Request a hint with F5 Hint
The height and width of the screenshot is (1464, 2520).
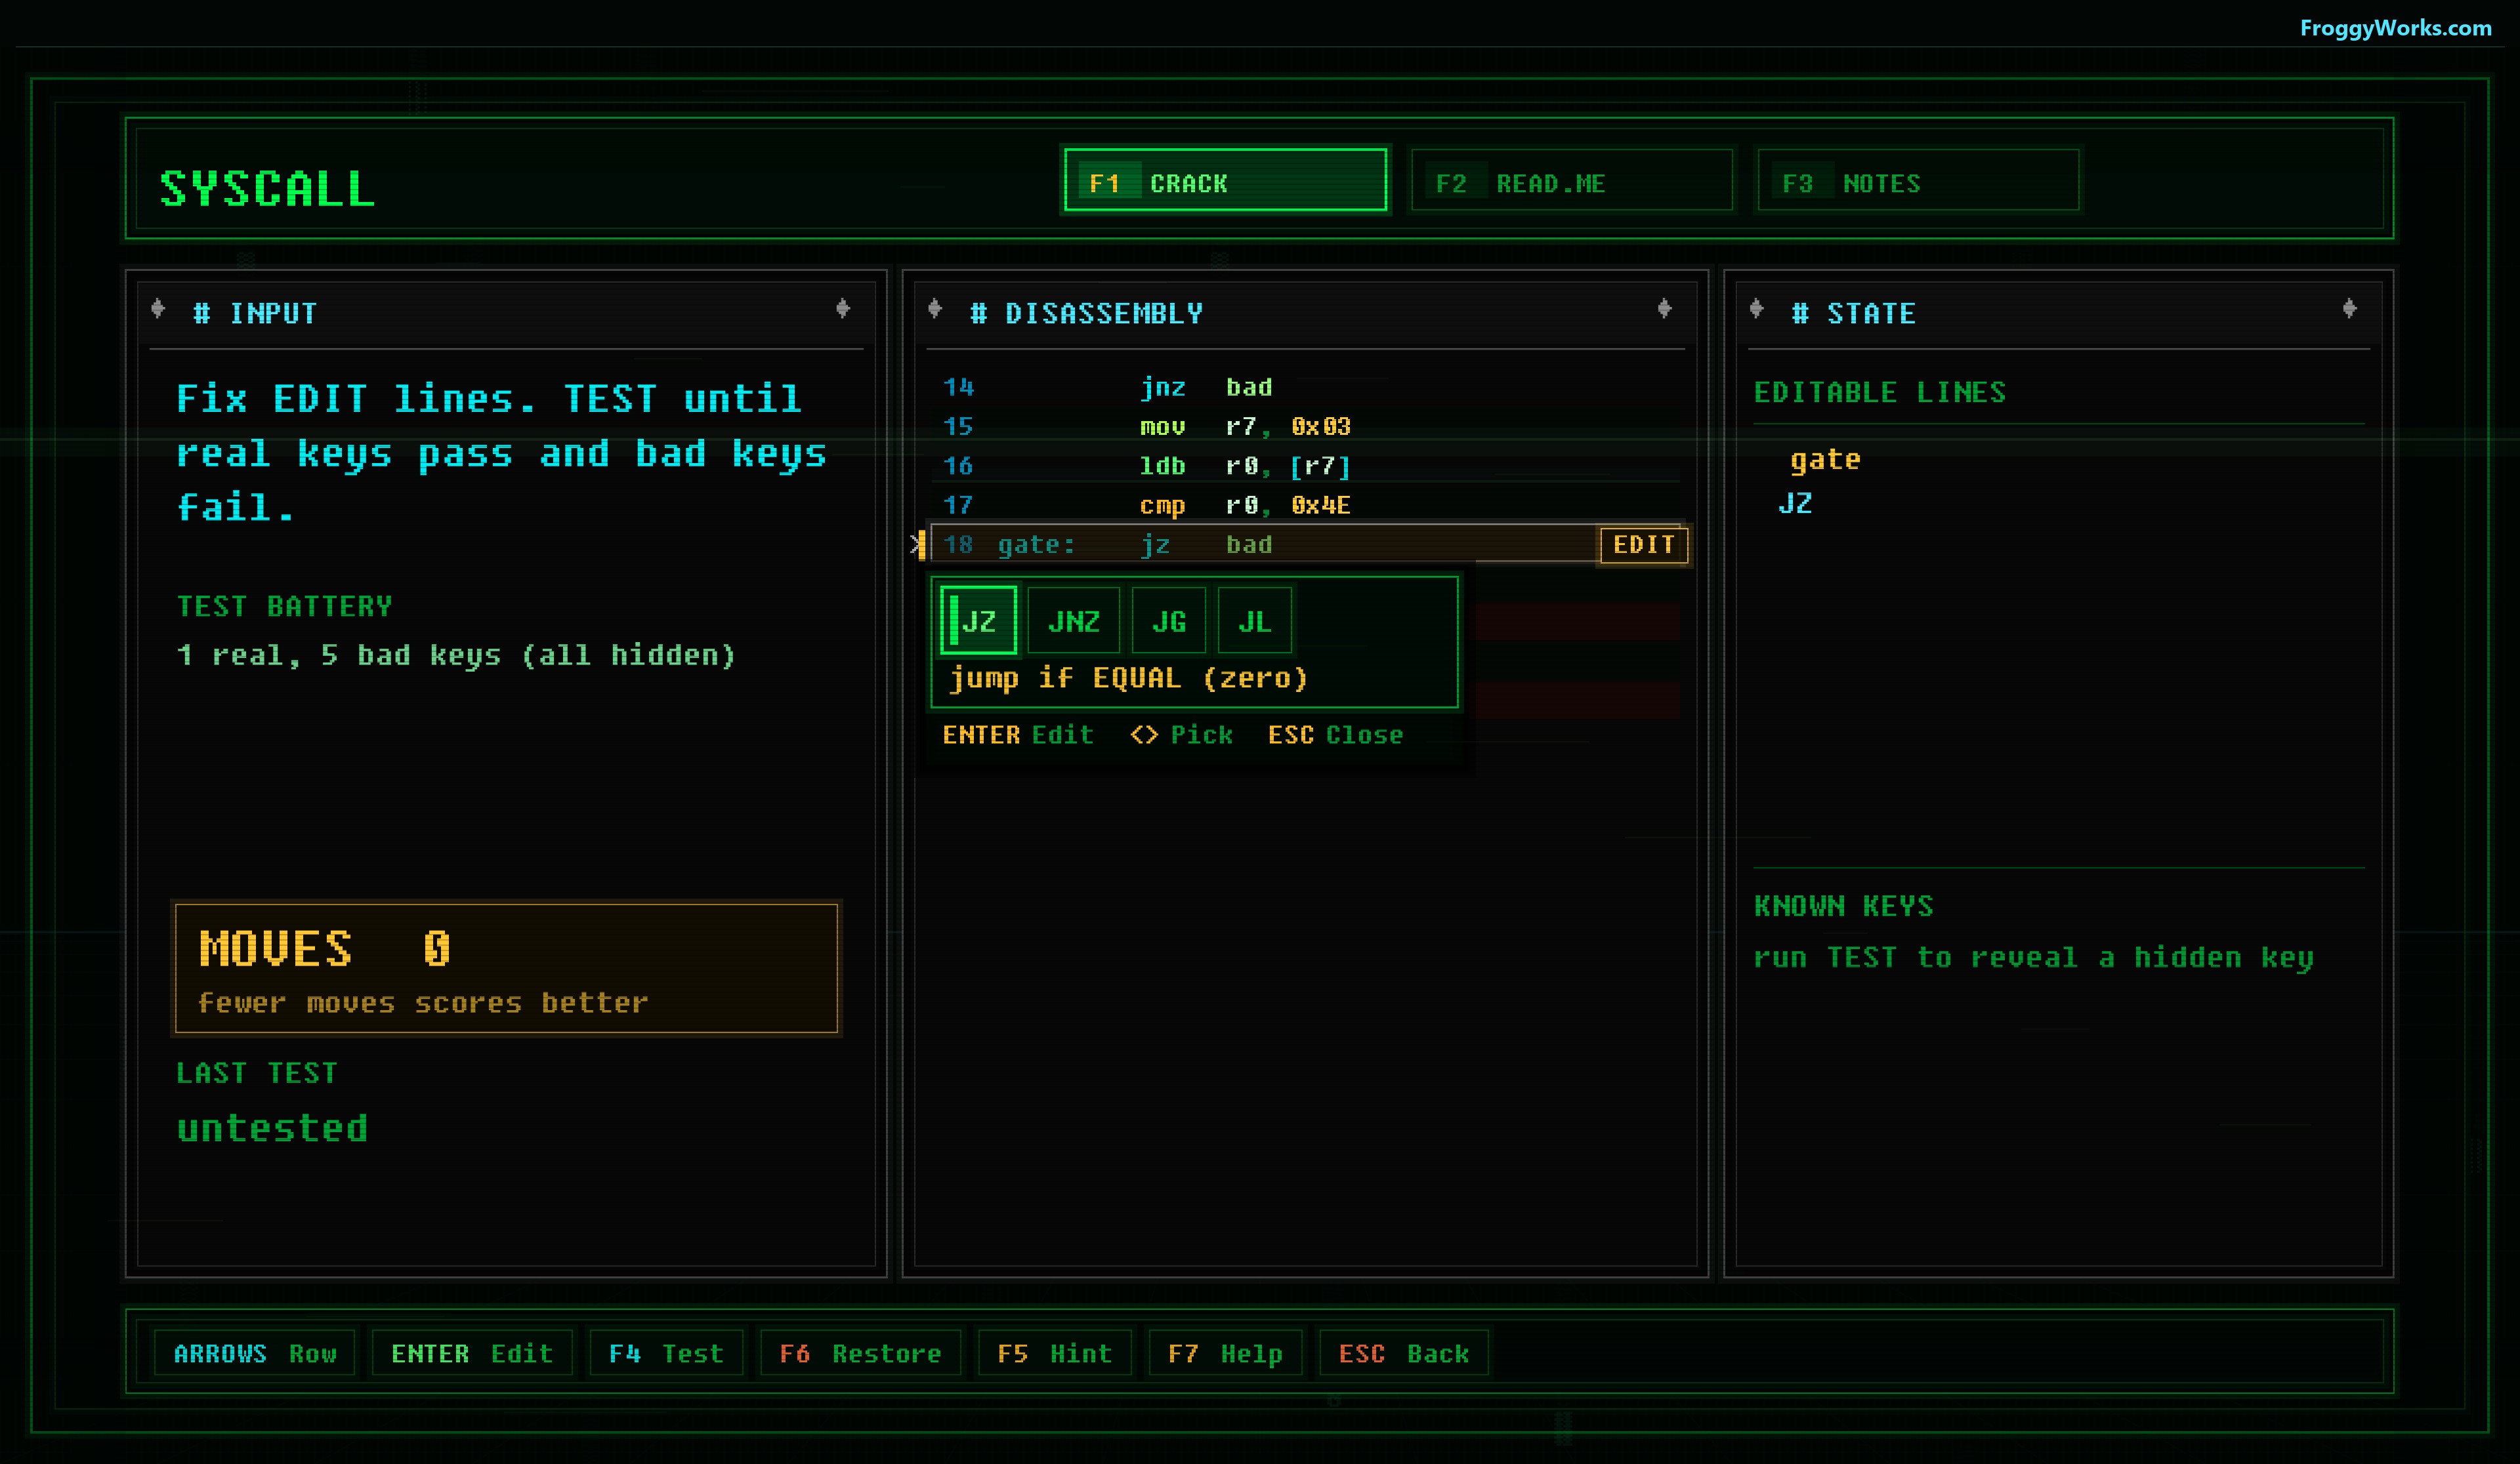point(1054,1353)
